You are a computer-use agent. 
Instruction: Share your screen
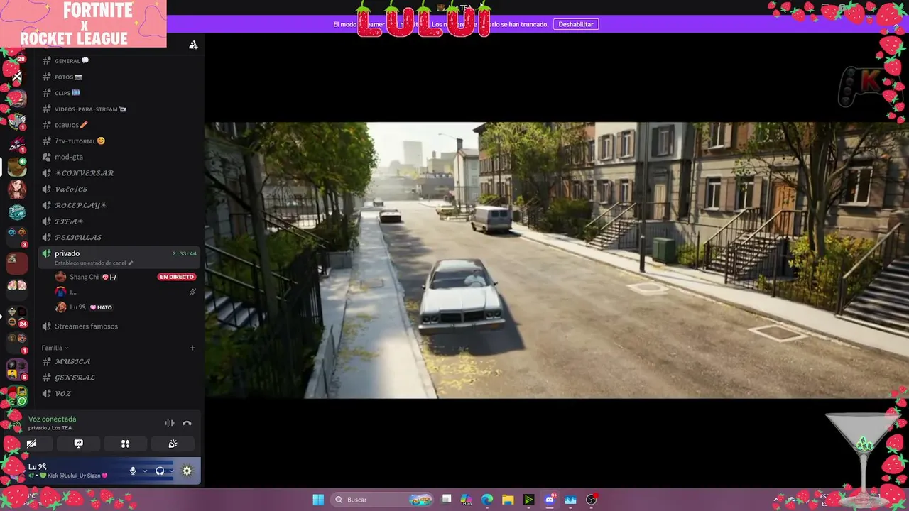[79, 444]
